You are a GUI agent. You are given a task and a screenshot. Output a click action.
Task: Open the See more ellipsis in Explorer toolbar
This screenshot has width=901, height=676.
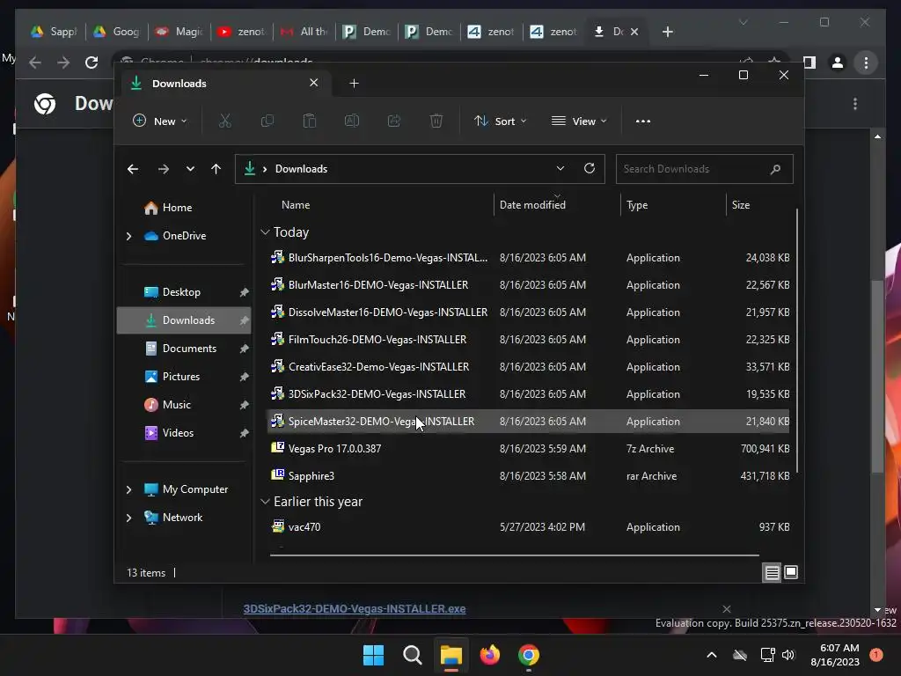pyautogui.click(x=643, y=121)
